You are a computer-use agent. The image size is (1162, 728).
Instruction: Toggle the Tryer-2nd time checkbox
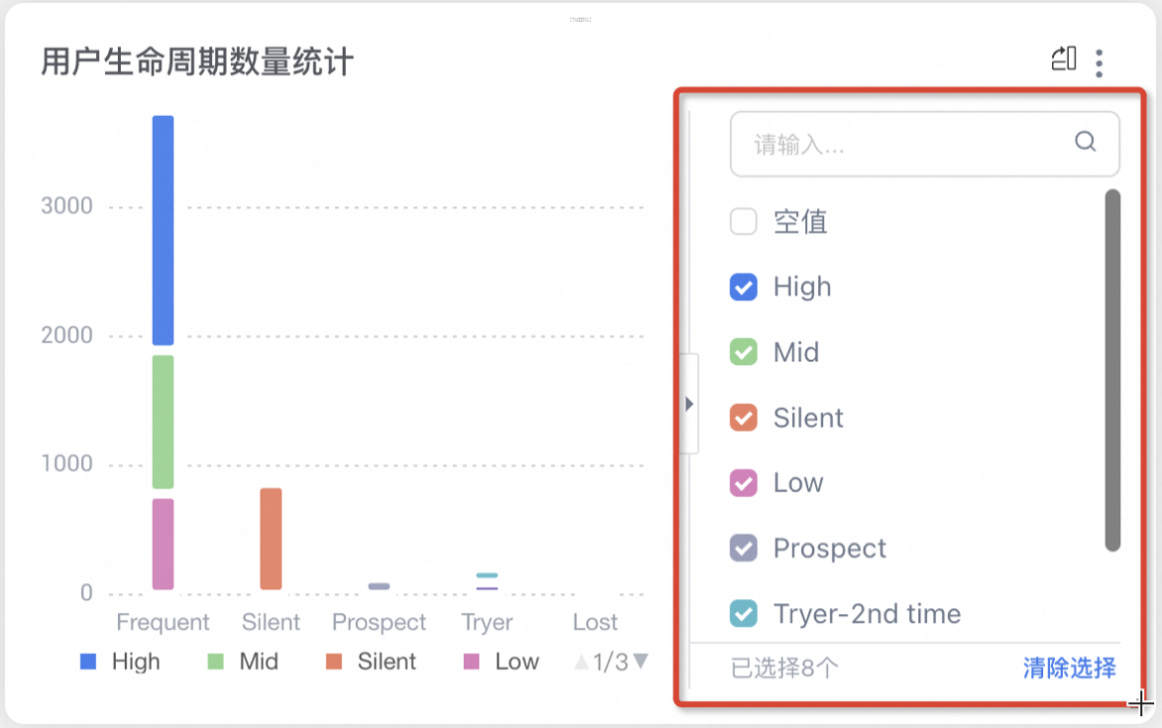(x=744, y=614)
